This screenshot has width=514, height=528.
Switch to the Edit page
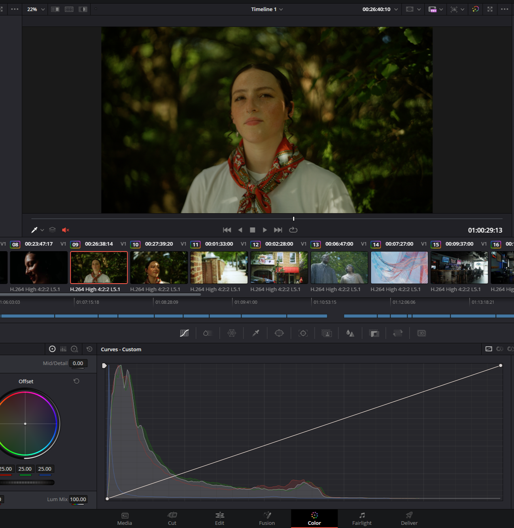click(x=219, y=519)
